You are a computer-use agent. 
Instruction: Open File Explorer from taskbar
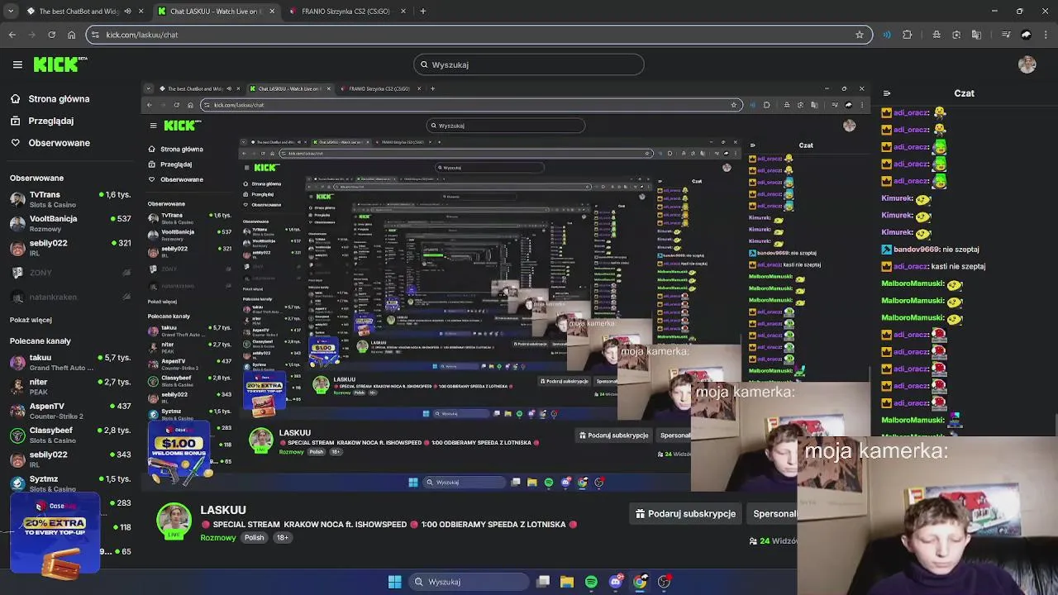coord(567,582)
